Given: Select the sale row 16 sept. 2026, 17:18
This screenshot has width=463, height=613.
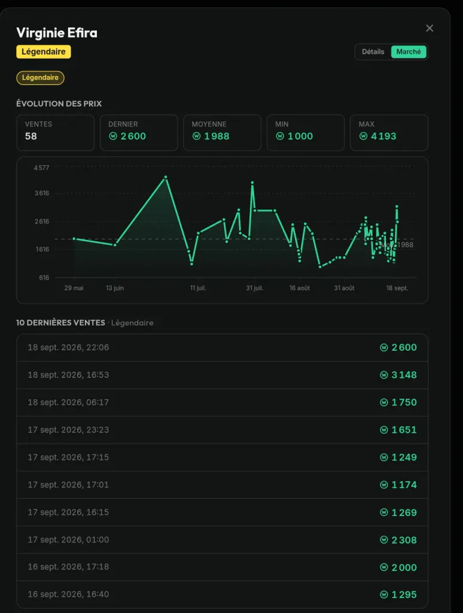Looking at the screenshot, I should pyautogui.click(x=223, y=567).
